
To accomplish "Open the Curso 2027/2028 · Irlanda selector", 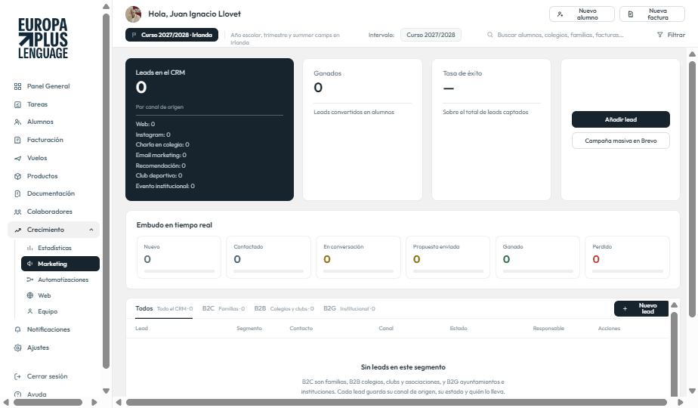I will coord(171,35).
